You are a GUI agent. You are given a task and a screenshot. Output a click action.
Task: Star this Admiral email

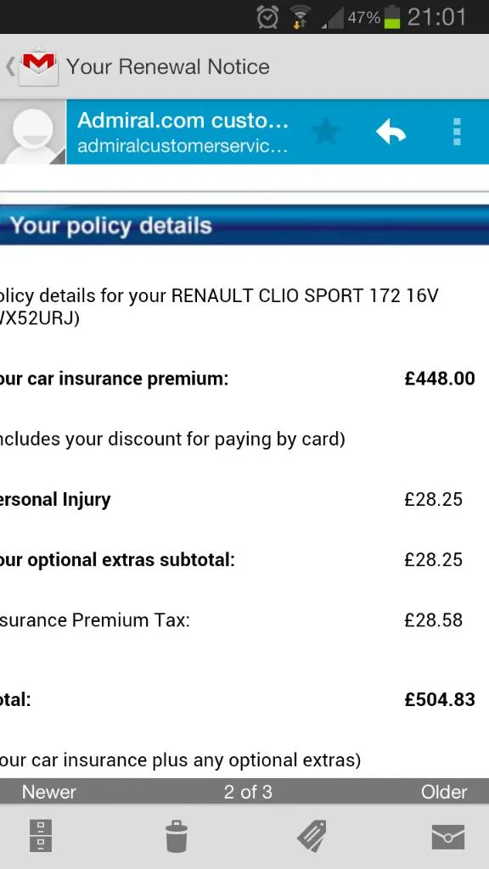point(326,132)
